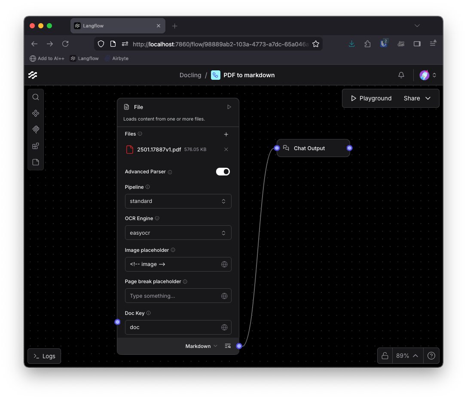
Task: Click the lock canvas icon
Action: tap(385, 356)
